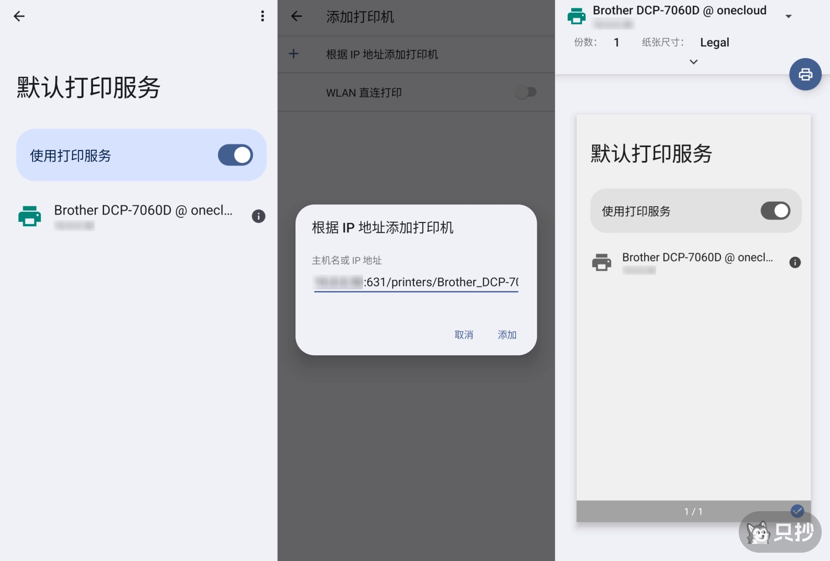This screenshot has height=561, width=830.
Task: Show info for Brother DCP-7060D printer
Action: point(258,216)
